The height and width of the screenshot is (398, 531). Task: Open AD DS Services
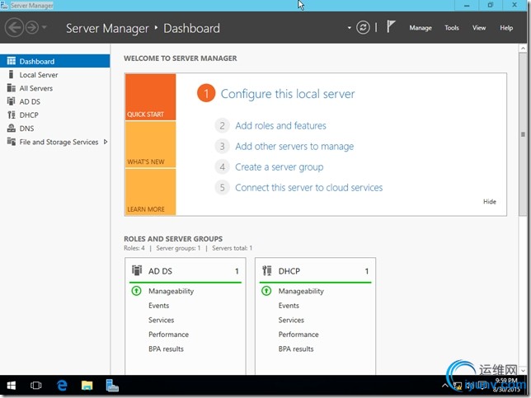click(x=162, y=321)
